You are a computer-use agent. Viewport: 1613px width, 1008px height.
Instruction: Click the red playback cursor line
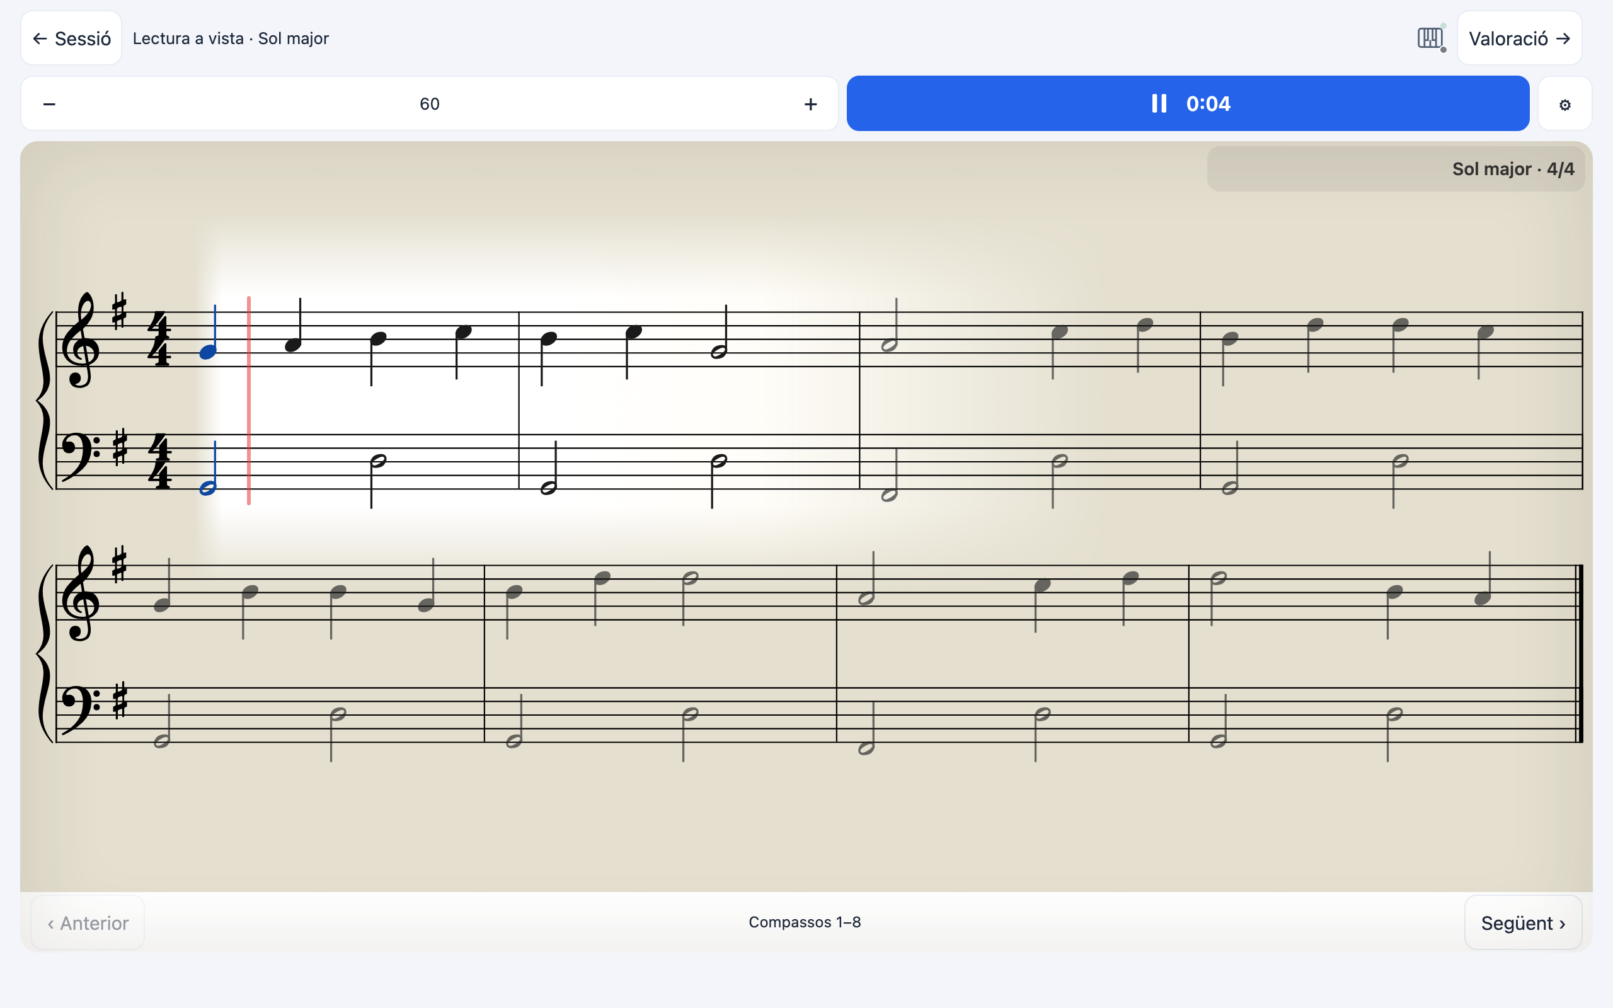coord(249,400)
